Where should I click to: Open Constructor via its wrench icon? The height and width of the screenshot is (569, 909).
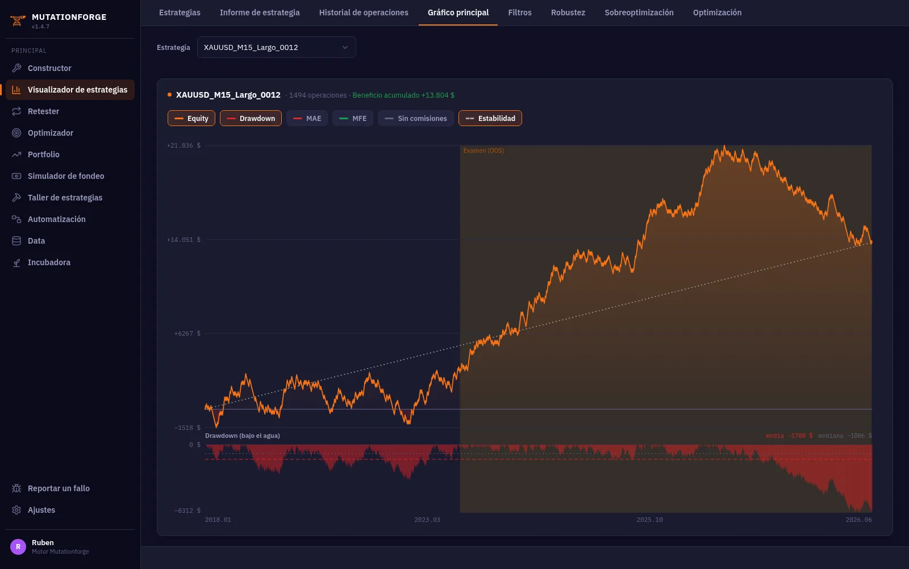pyautogui.click(x=16, y=68)
